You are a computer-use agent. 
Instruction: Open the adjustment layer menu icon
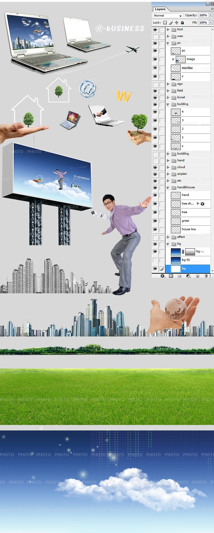188,276
